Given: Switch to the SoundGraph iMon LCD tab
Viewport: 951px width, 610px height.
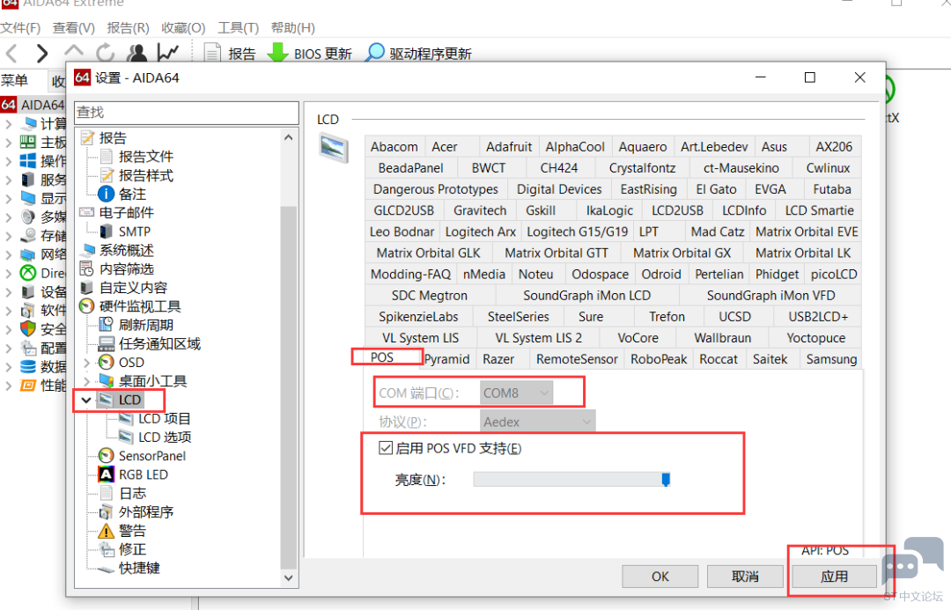Looking at the screenshot, I should (x=587, y=295).
